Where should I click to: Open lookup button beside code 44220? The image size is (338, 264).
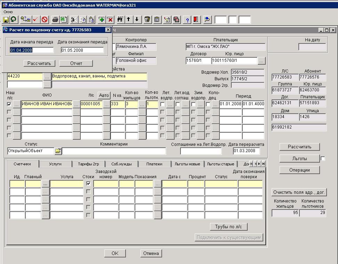(x=47, y=76)
